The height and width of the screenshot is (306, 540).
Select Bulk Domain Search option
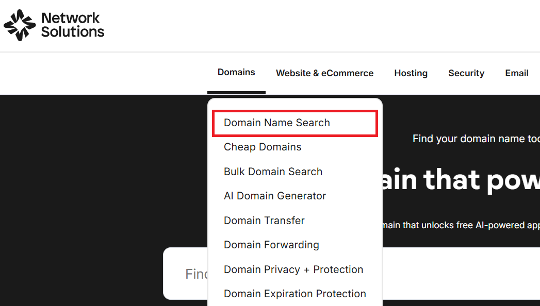pos(273,172)
